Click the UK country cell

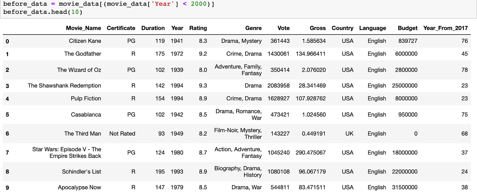(x=349, y=133)
